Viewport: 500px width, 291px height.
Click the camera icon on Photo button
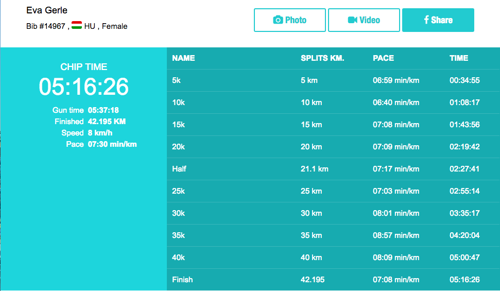click(278, 20)
